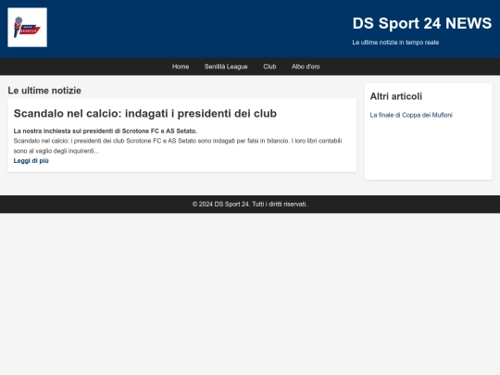Click the tagline Le ultime notizie in tempo reale
The image size is (500, 375).
point(395,43)
